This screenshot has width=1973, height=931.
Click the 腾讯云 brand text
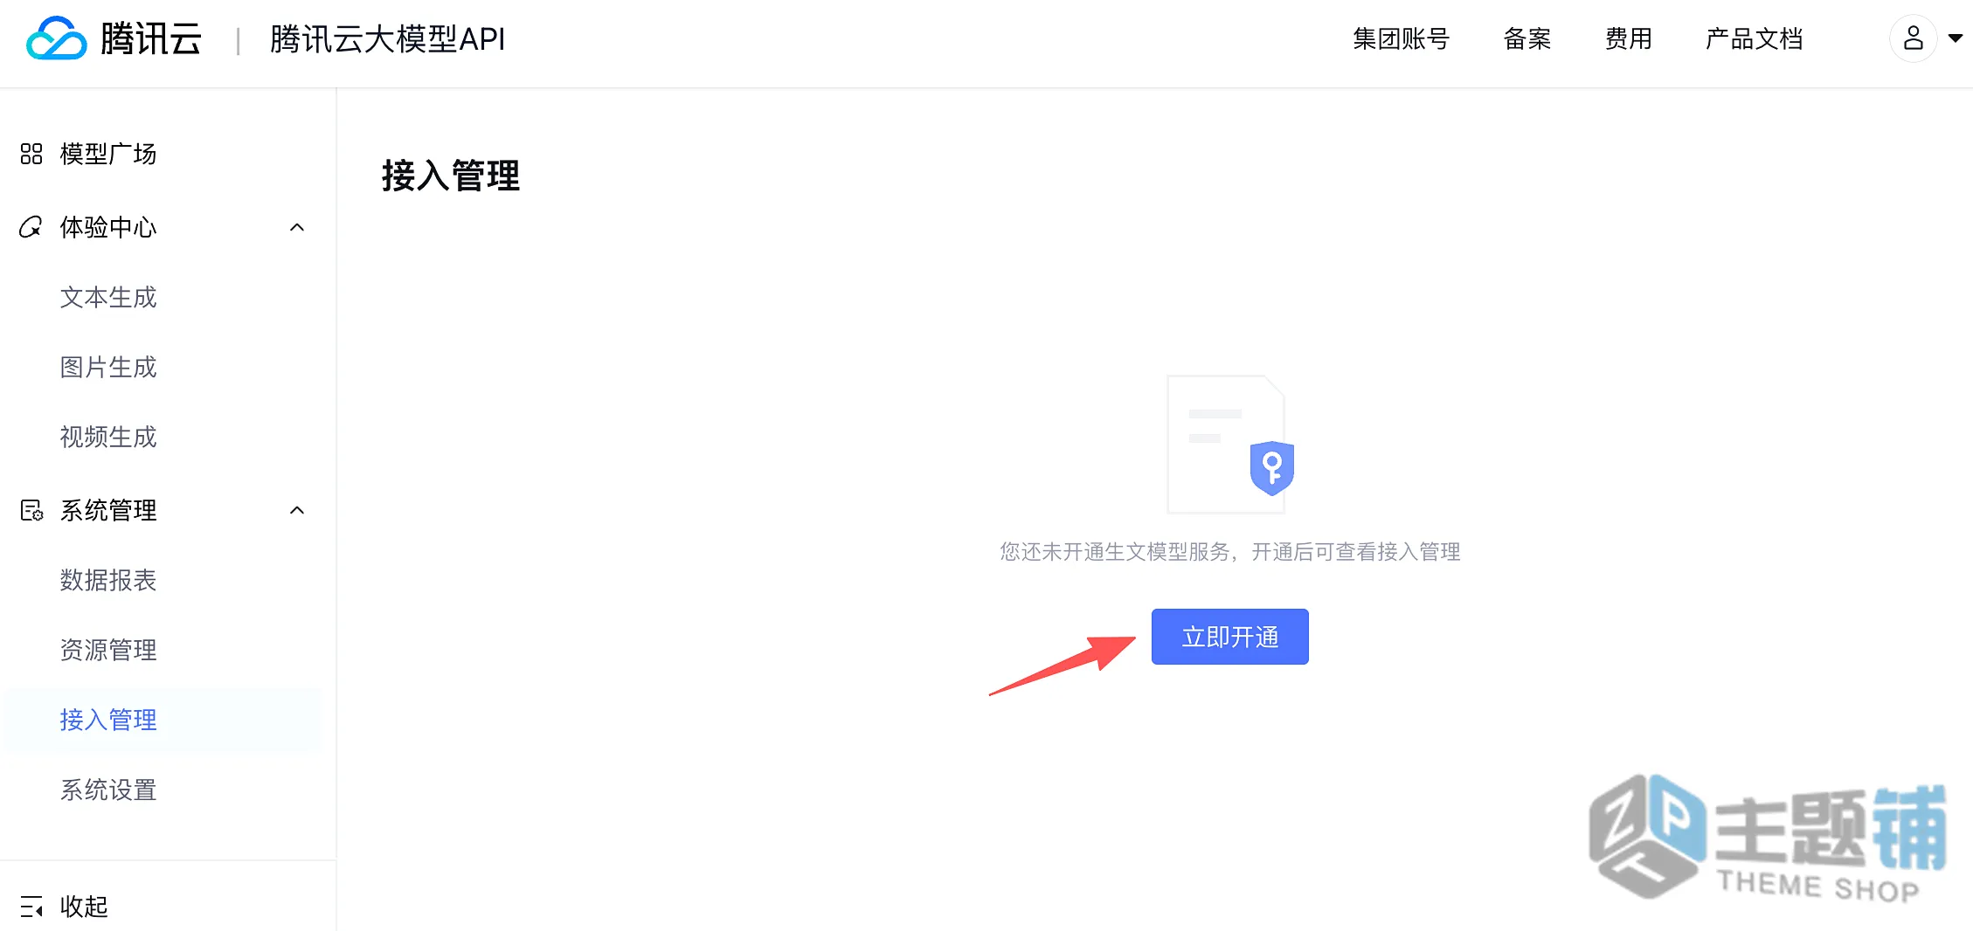pyautogui.click(x=150, y=39)
